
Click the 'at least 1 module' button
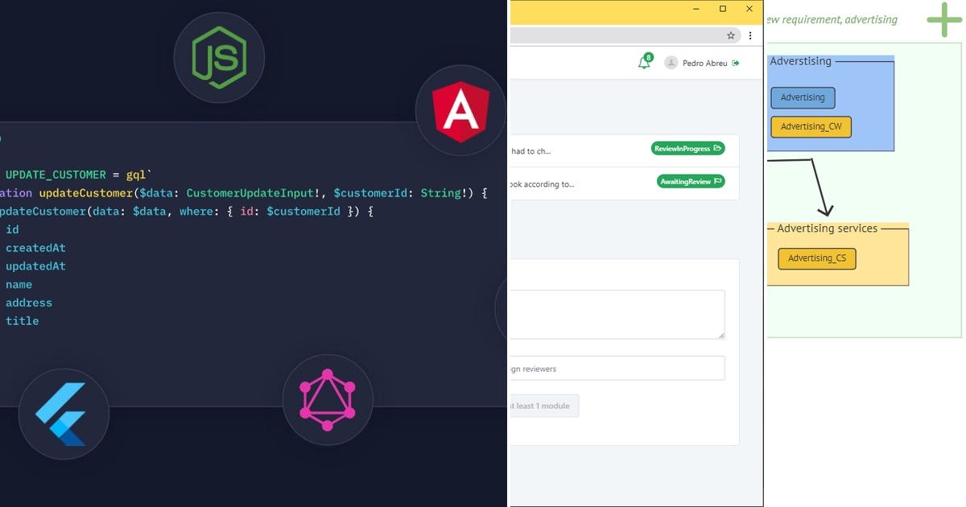[x=544, y=406]
